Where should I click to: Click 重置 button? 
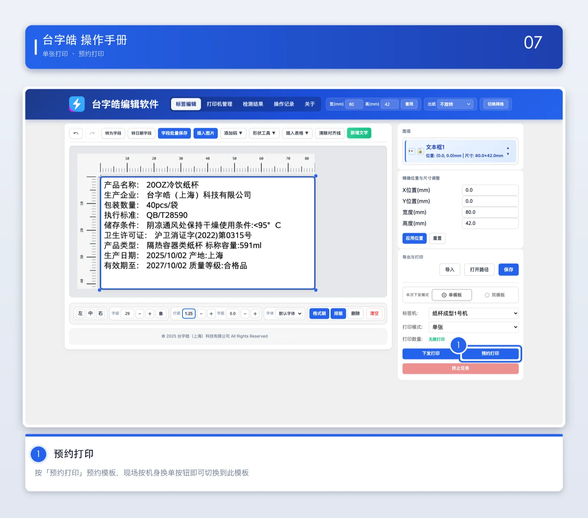[x=437, y=238]
